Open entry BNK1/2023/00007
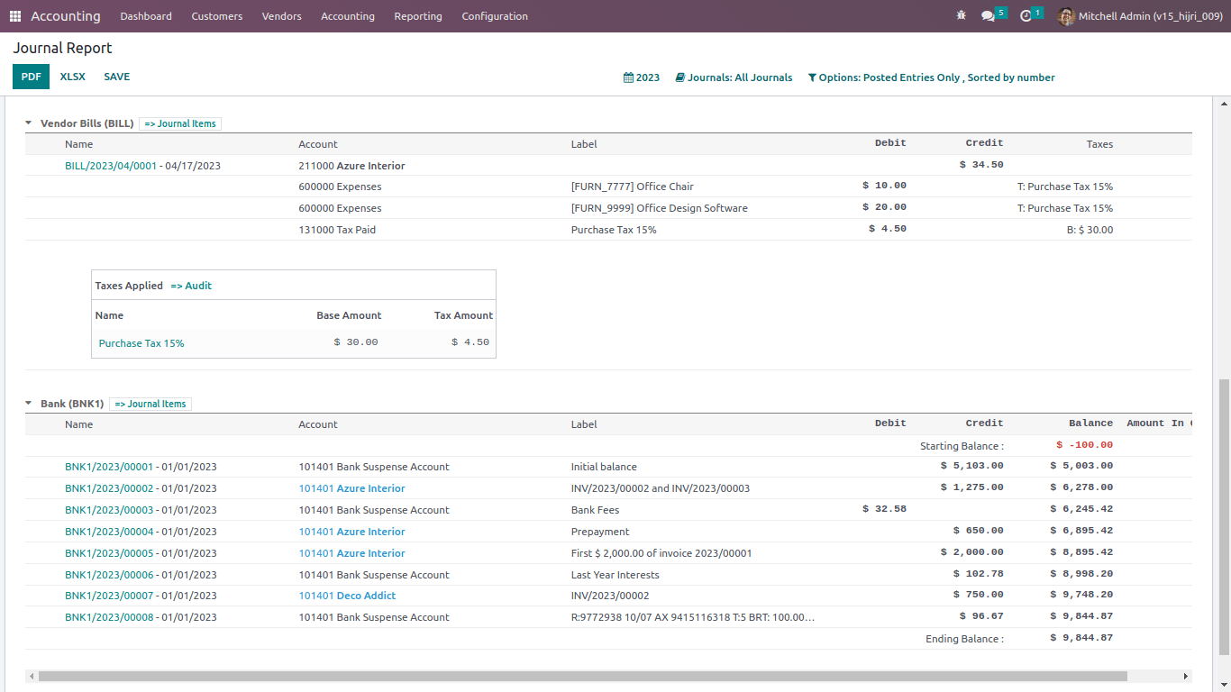1231x692 pixels. [x=109, y=596]
